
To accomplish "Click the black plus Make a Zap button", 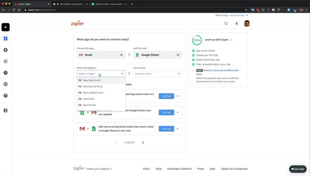I will tap(5, 27).
